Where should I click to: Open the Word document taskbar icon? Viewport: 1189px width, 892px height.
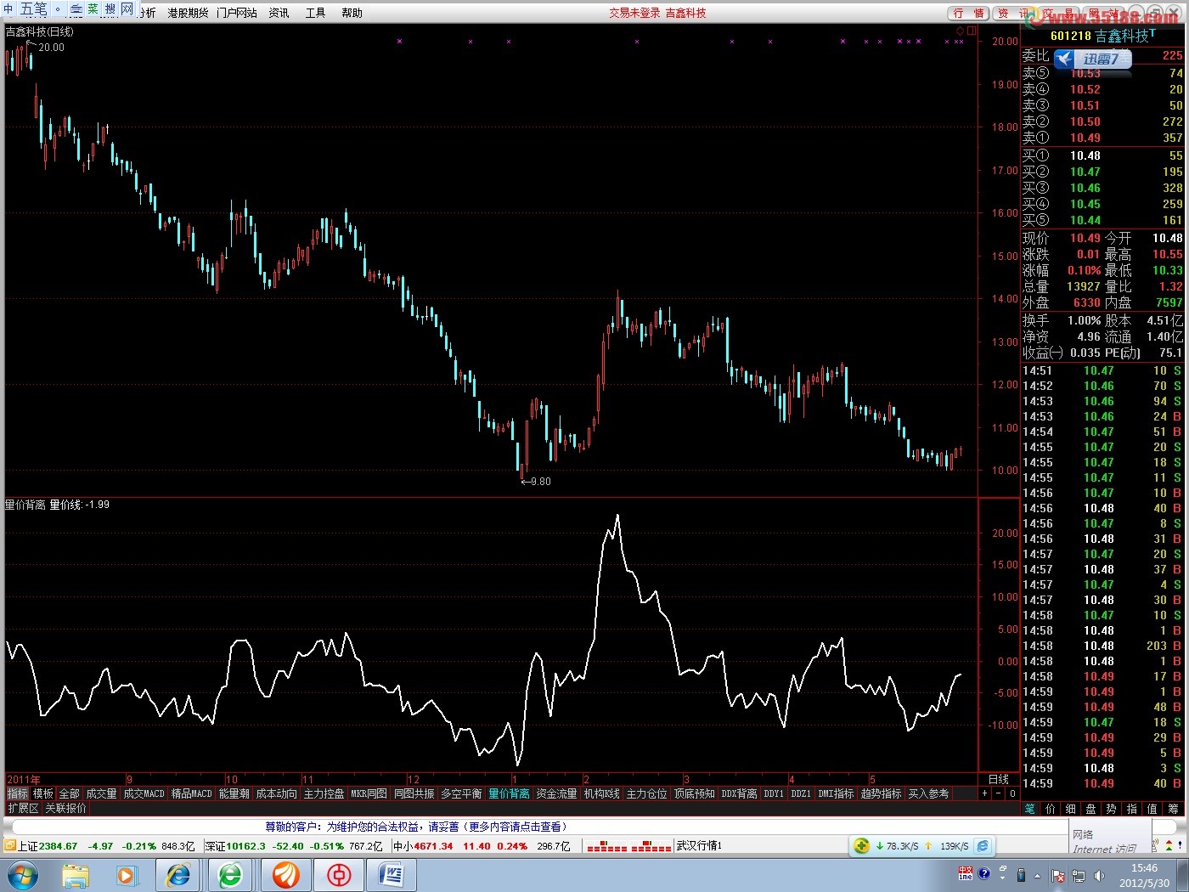[x=392, y=874]
